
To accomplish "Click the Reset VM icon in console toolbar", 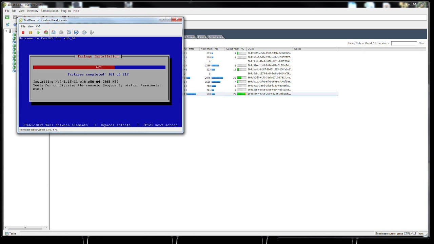I will [46, 33].
